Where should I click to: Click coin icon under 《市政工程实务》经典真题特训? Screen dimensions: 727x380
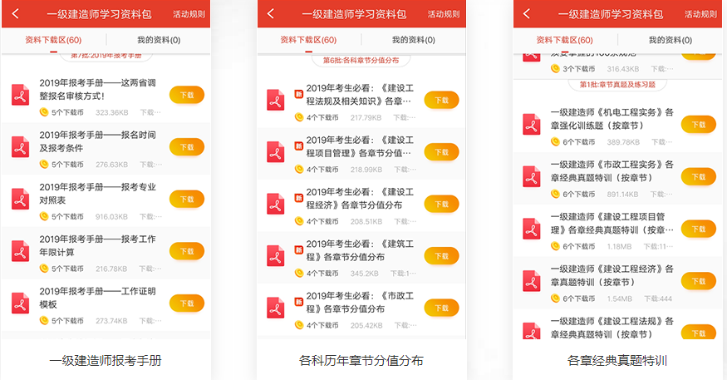click(555, 194)
